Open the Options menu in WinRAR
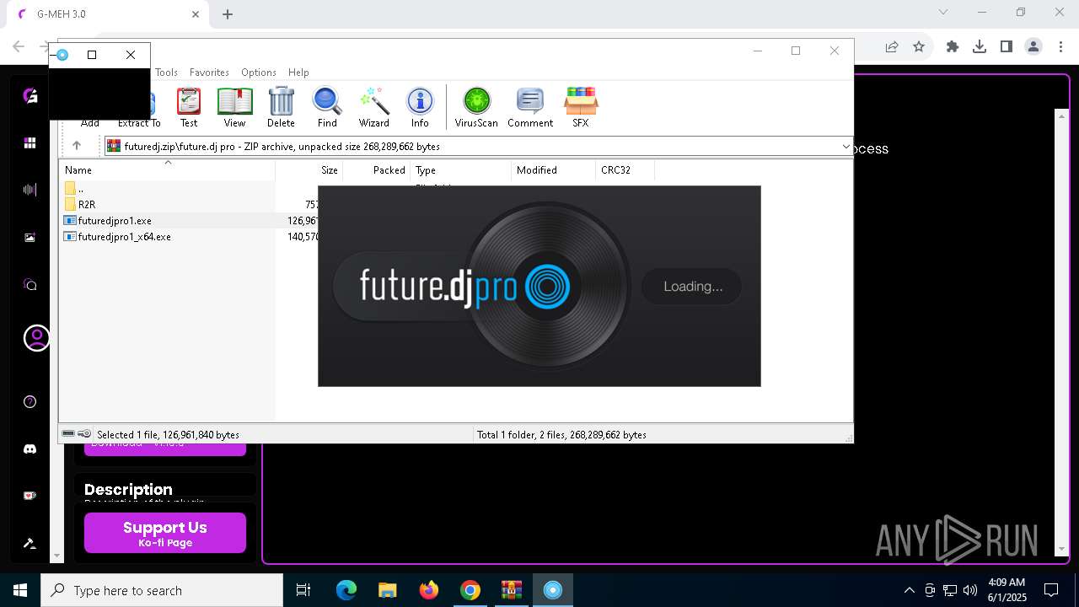The image size is (1079, 607). tap(259, 73)
